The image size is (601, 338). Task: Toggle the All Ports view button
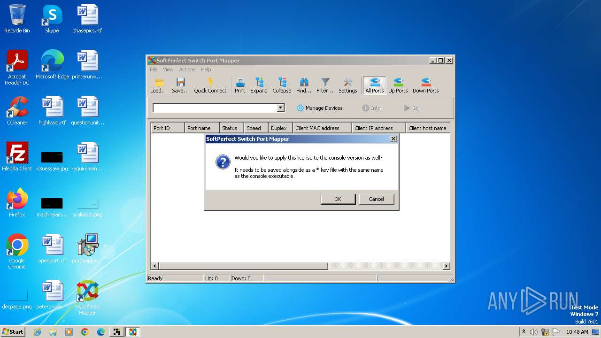click(x=375, y=85)
